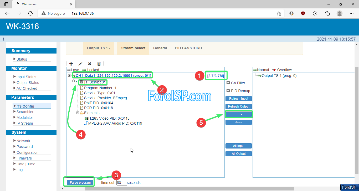The image size is (359, 191).
Task: Reload the page with browser refresh icon
Action: coord(30,13)
